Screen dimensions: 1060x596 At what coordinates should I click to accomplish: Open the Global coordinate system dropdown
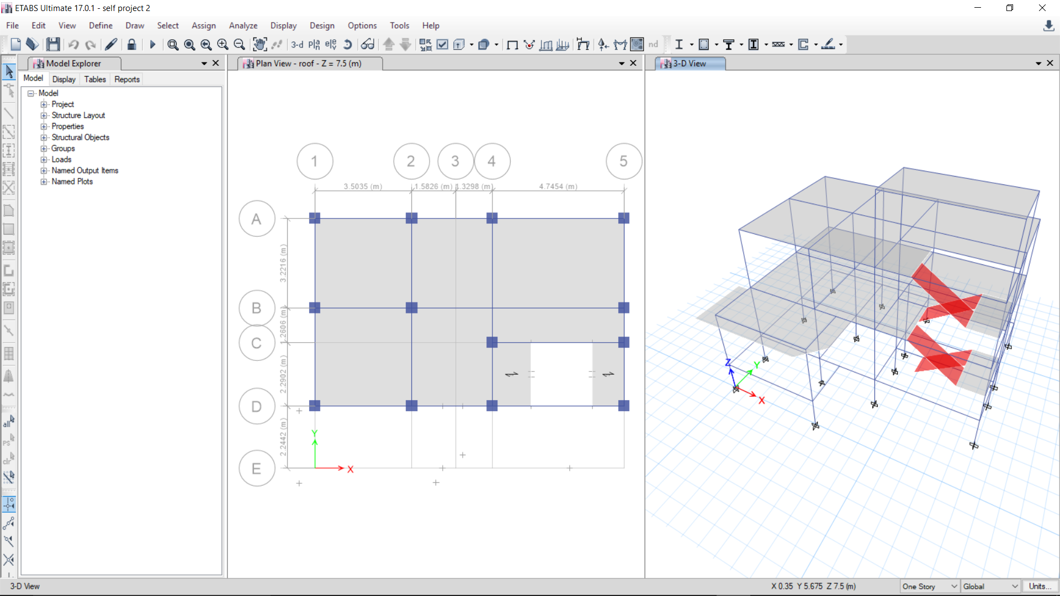pos(990,587)
